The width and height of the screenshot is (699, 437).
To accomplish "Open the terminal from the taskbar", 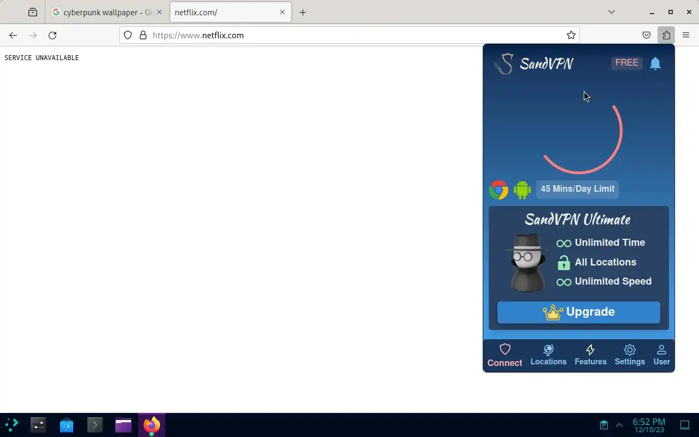I will pos(95,424).
